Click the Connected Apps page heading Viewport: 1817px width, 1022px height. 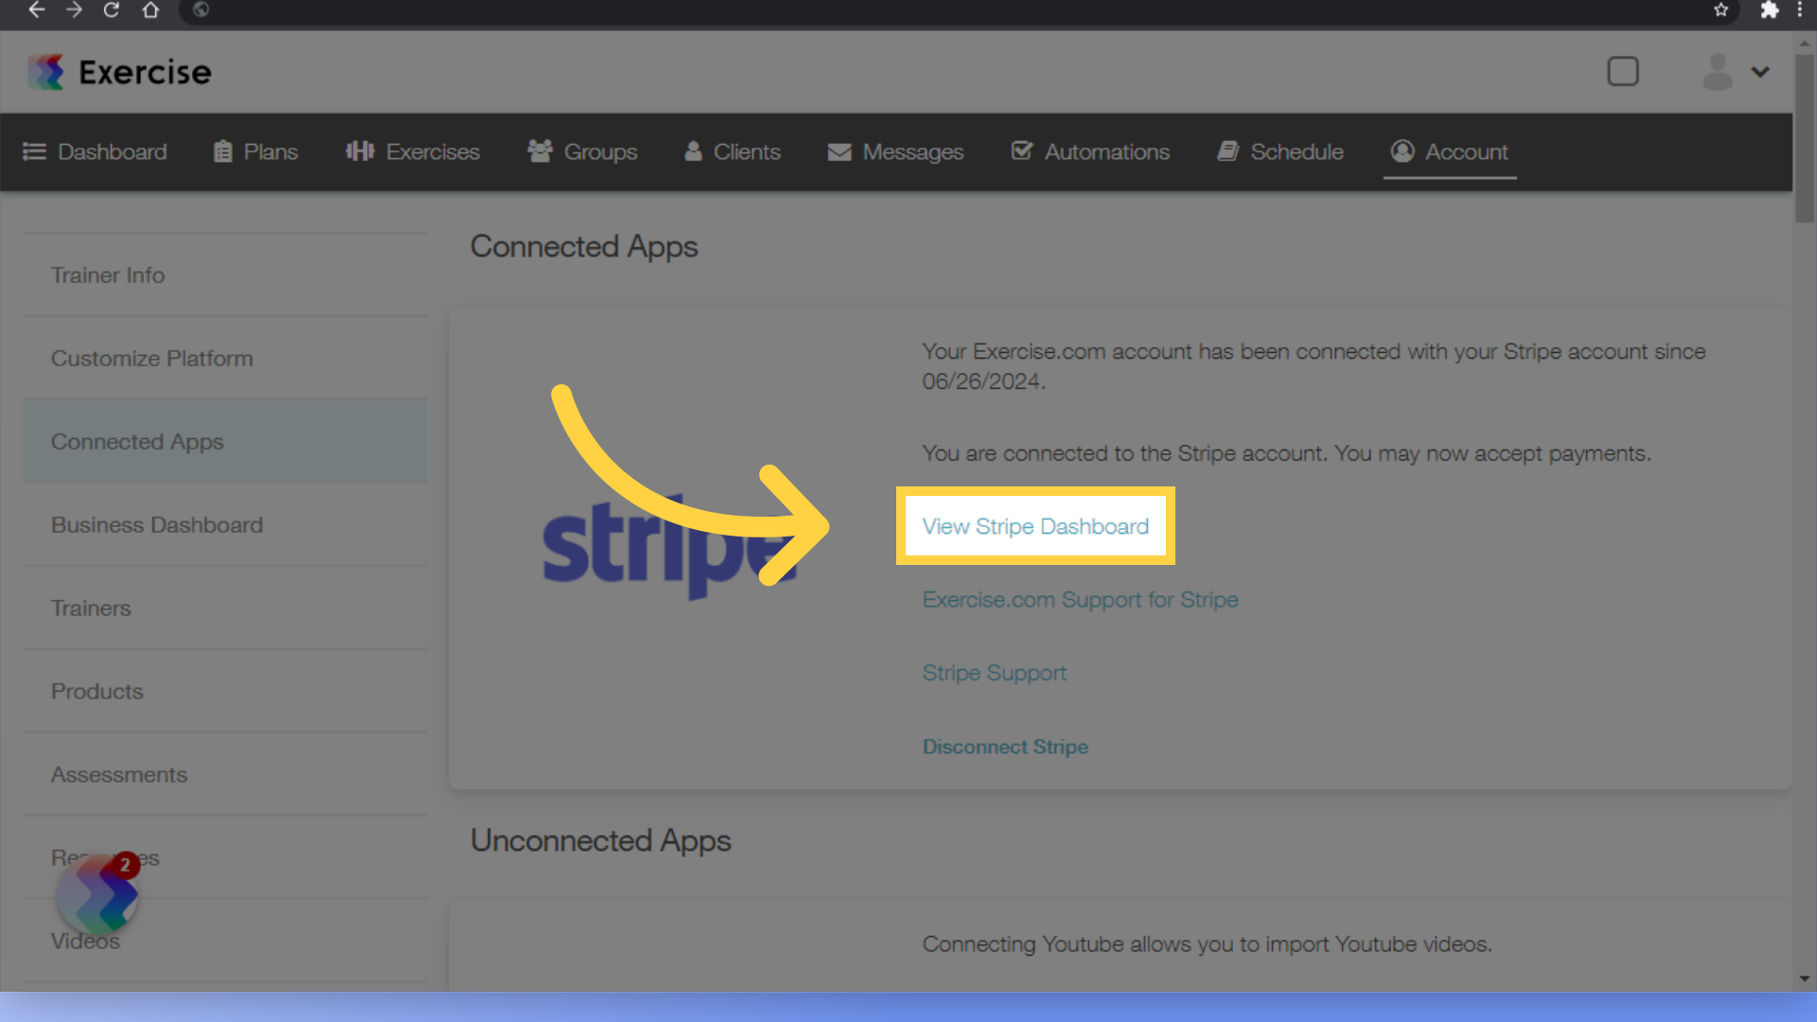584,247
